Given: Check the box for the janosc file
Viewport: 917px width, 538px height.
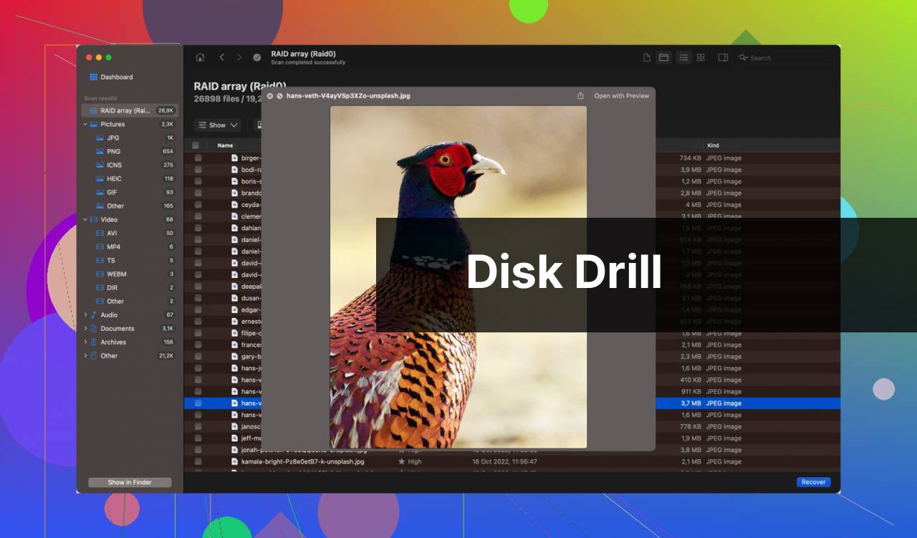Looking at the screenshot, I should (198, 426).
